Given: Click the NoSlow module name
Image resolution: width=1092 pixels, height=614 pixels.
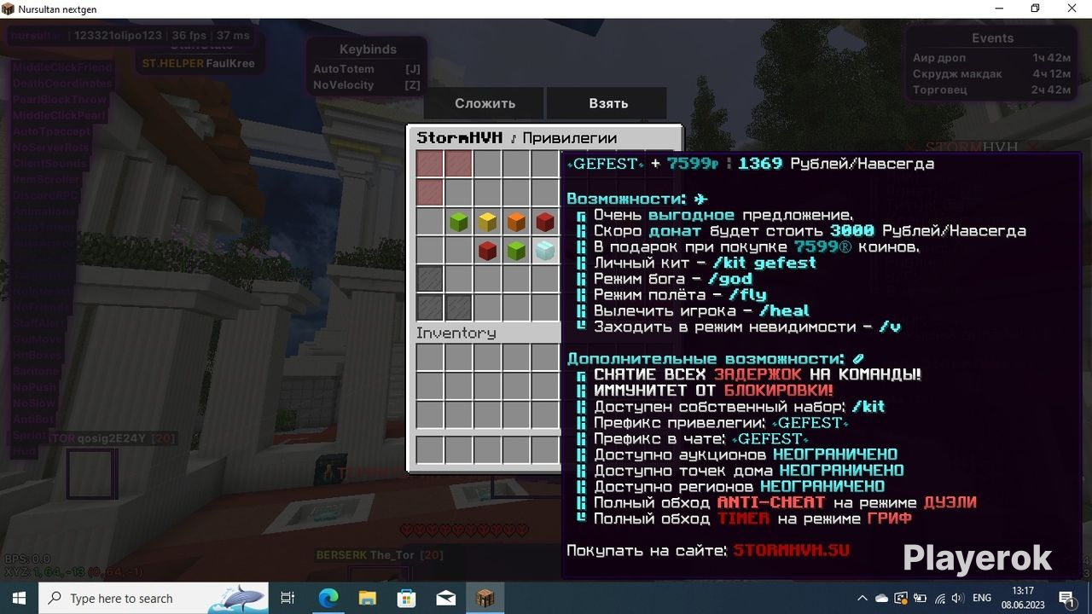Looking at the screenshot, I should (x=34, y=403).
